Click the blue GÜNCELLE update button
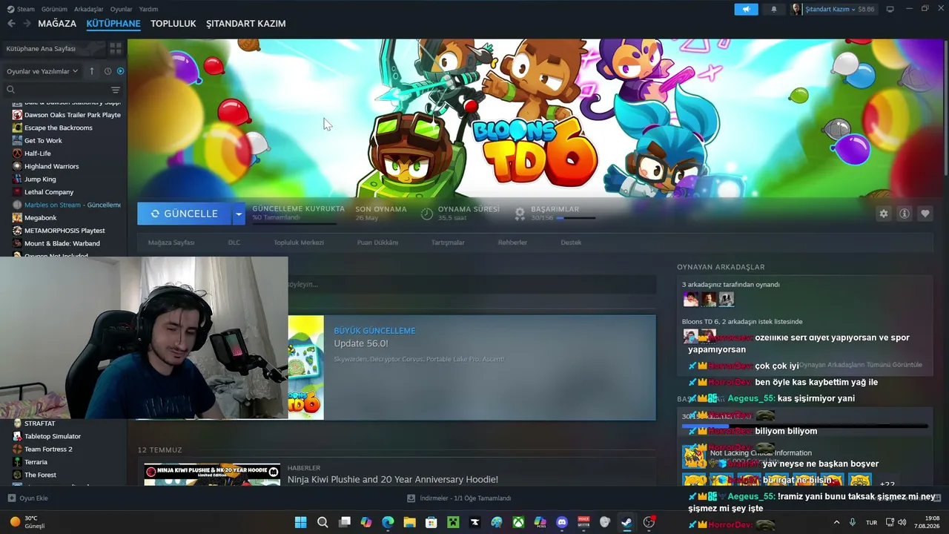949x534 pixels. (x=185, y=214)
